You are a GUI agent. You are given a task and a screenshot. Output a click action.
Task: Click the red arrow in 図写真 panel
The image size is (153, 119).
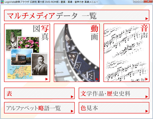[47, 79]
